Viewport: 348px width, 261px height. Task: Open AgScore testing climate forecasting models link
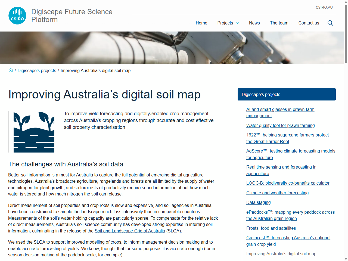pos(291,154)
